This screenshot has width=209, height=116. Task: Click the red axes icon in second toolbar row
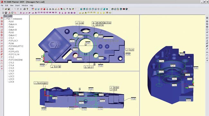(15, 13)
